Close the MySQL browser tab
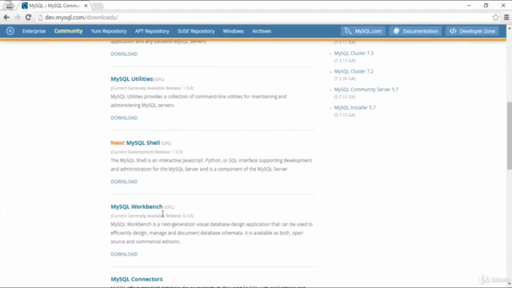512x288 pixels. (86, 6)
